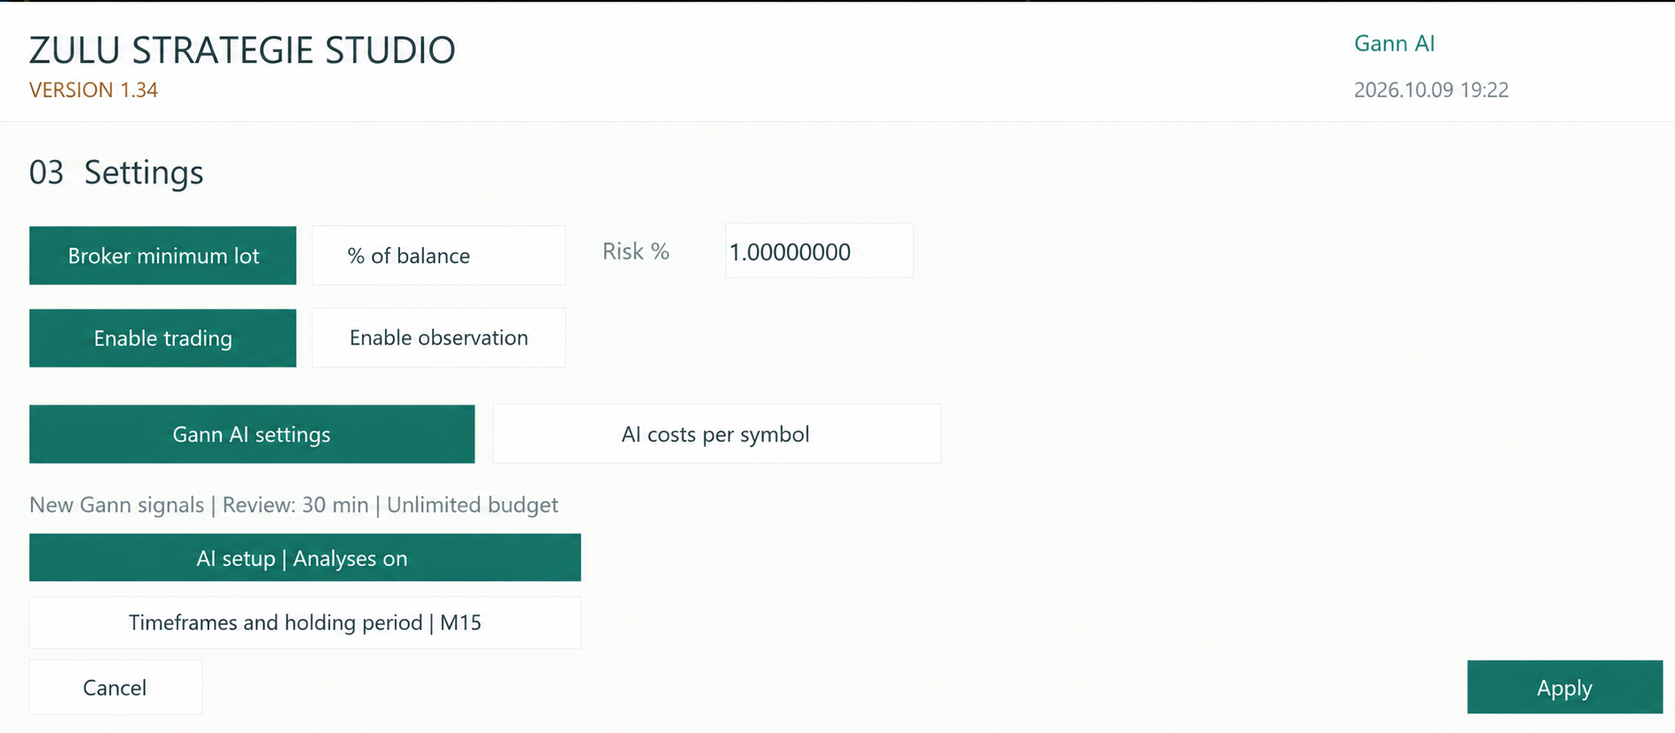Switch lot sizing to % of balance
This screenshot has width=1675, height=733.
click(438, 255)
